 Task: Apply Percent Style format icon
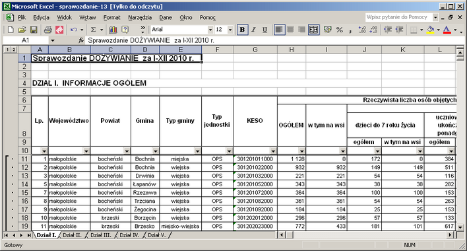tap(339, 30)
